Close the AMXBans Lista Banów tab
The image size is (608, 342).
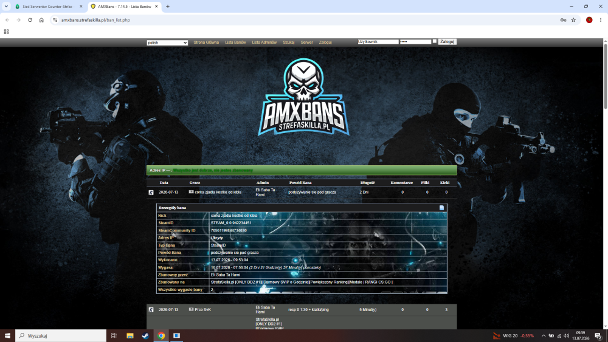pos(156,7)
